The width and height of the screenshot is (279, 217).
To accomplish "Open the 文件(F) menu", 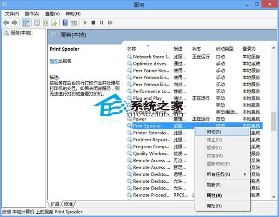I will [12, 13].
